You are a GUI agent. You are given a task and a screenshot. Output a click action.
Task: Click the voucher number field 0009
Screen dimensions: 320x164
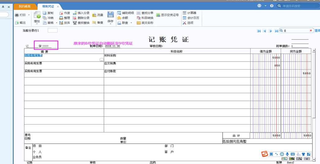(46, 46)
